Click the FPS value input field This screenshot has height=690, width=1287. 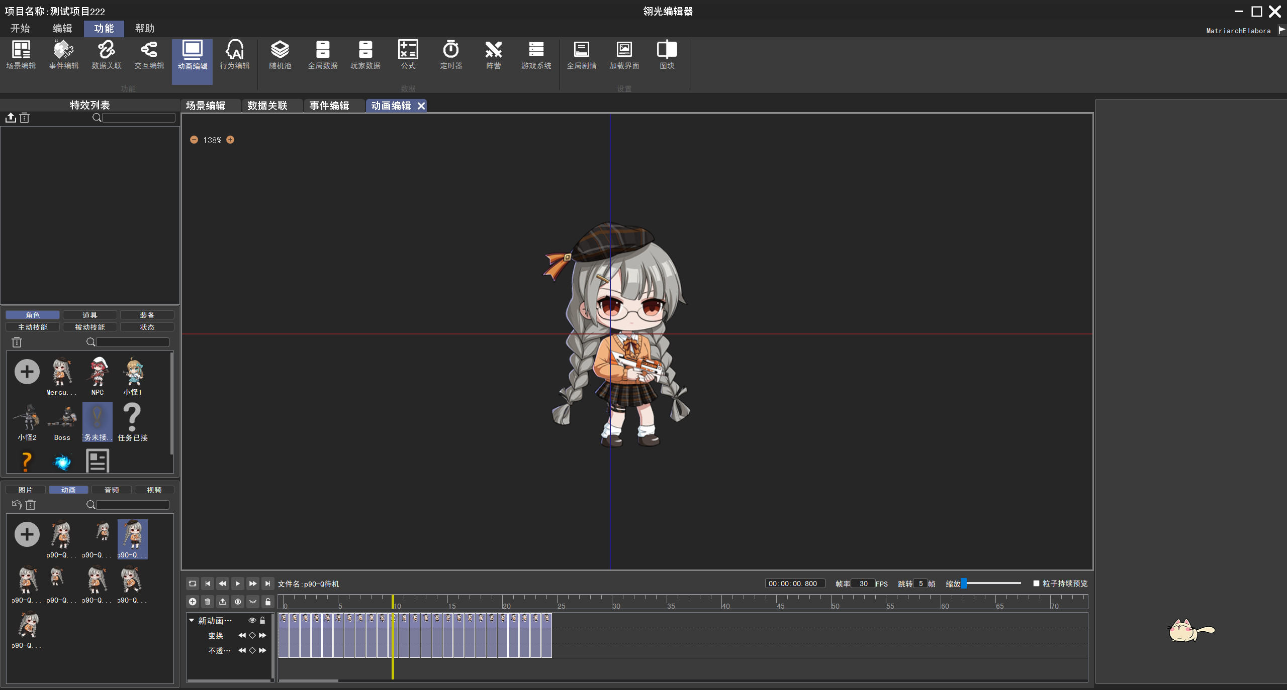(x=863, y=584)
